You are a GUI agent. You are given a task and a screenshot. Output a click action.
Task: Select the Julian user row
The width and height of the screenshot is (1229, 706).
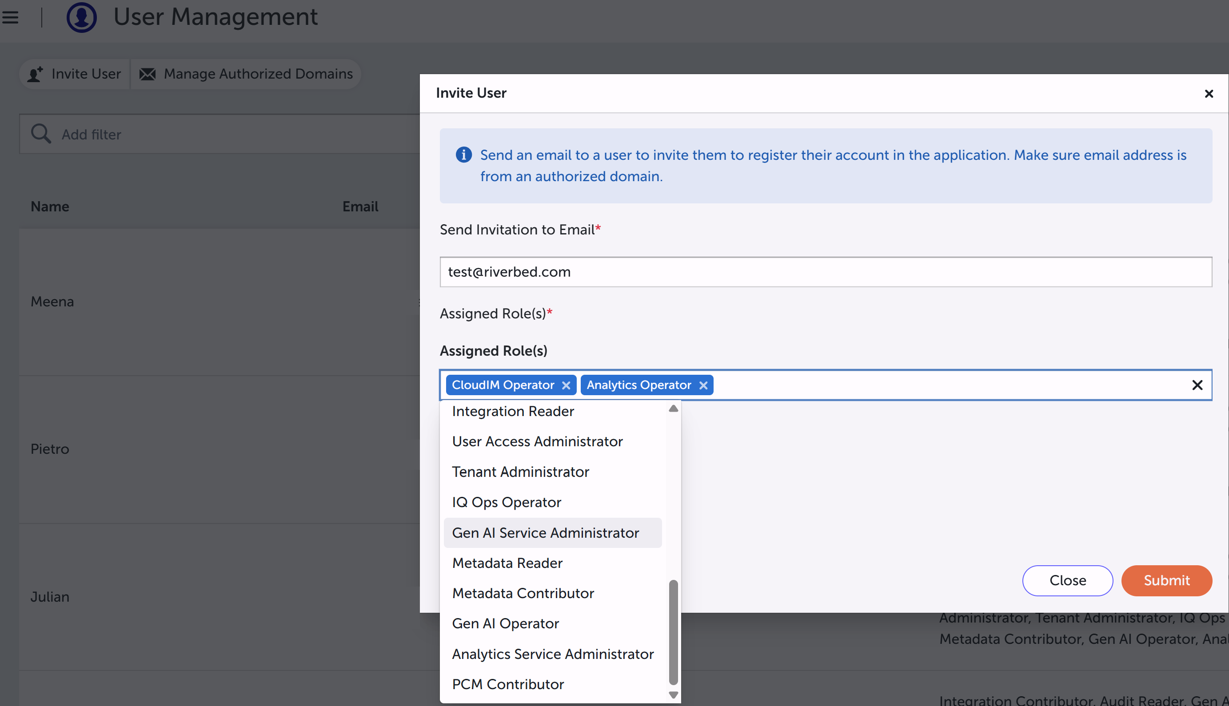coord(219,597)
